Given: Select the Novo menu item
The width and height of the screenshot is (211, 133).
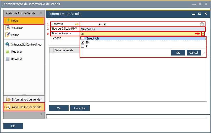Looking at the screenshot, I should tap(24, 21).
